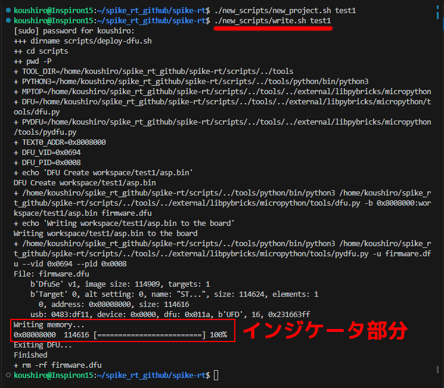Viewport: 444px width, 388px height.
Task: Click the '+ TEXT0_ADDR=0x8008000' line
Action: coord(60,142)
